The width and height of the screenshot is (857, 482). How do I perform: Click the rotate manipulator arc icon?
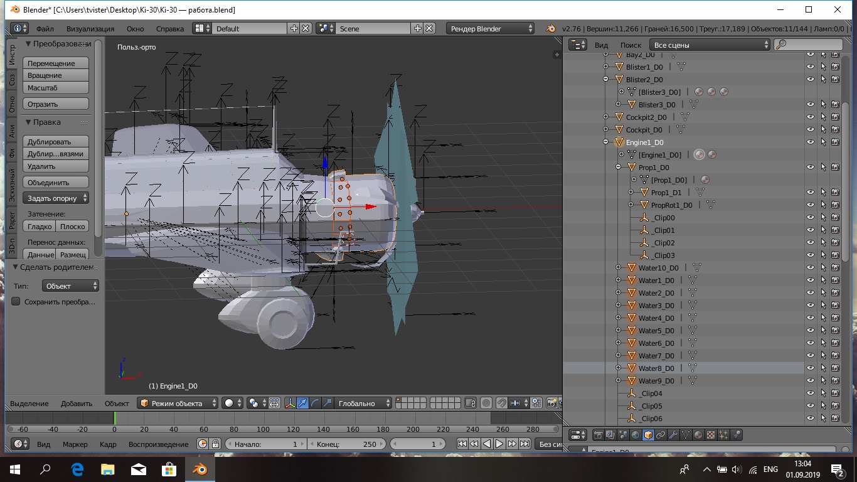(316, 403)
